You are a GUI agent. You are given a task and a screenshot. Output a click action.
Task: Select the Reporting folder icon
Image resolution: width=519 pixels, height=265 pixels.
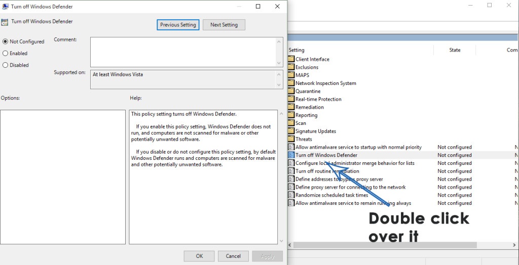(291, 115)
